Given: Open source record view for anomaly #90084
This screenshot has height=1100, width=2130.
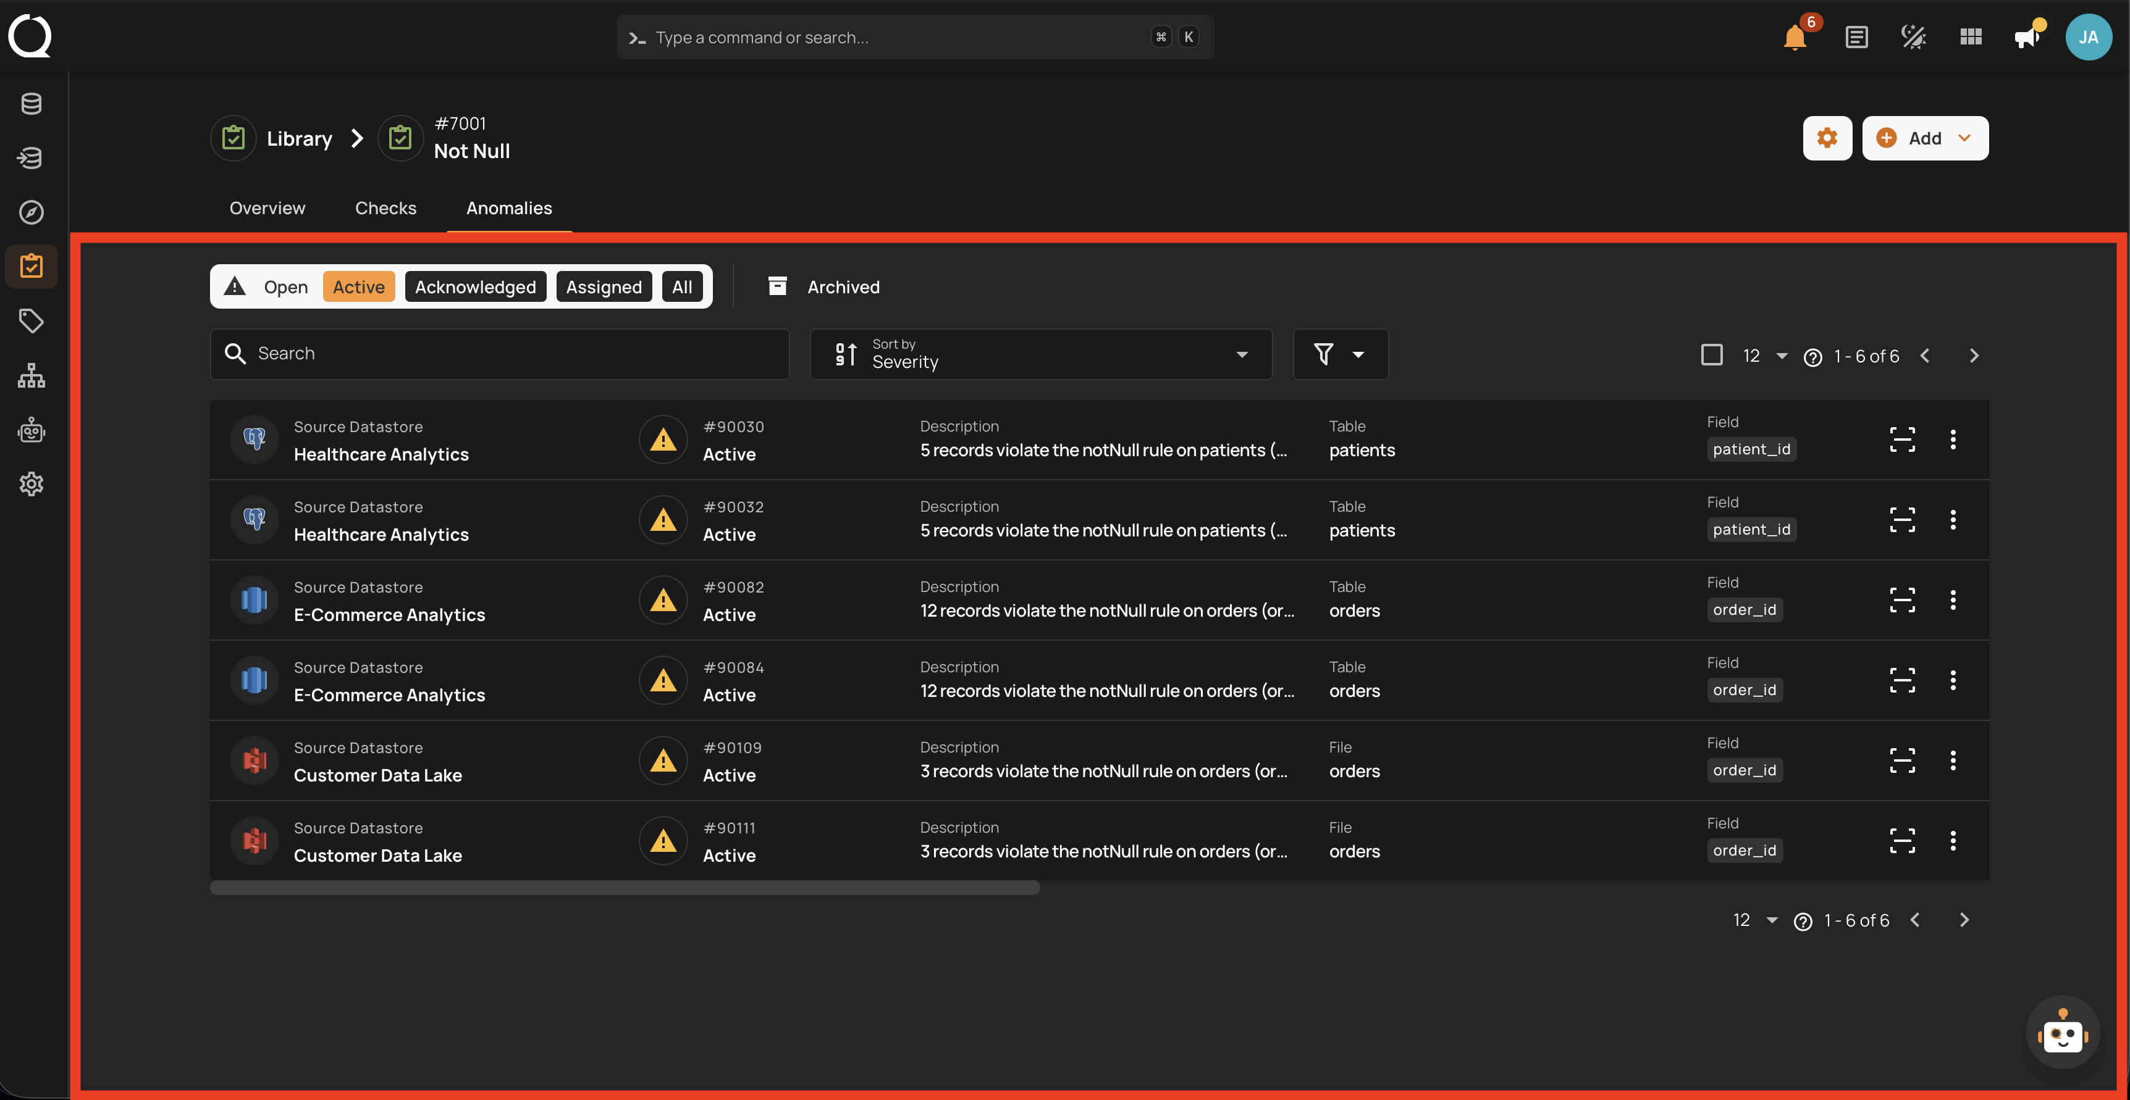Looking at the screenshot, I should click(1902, 680).
